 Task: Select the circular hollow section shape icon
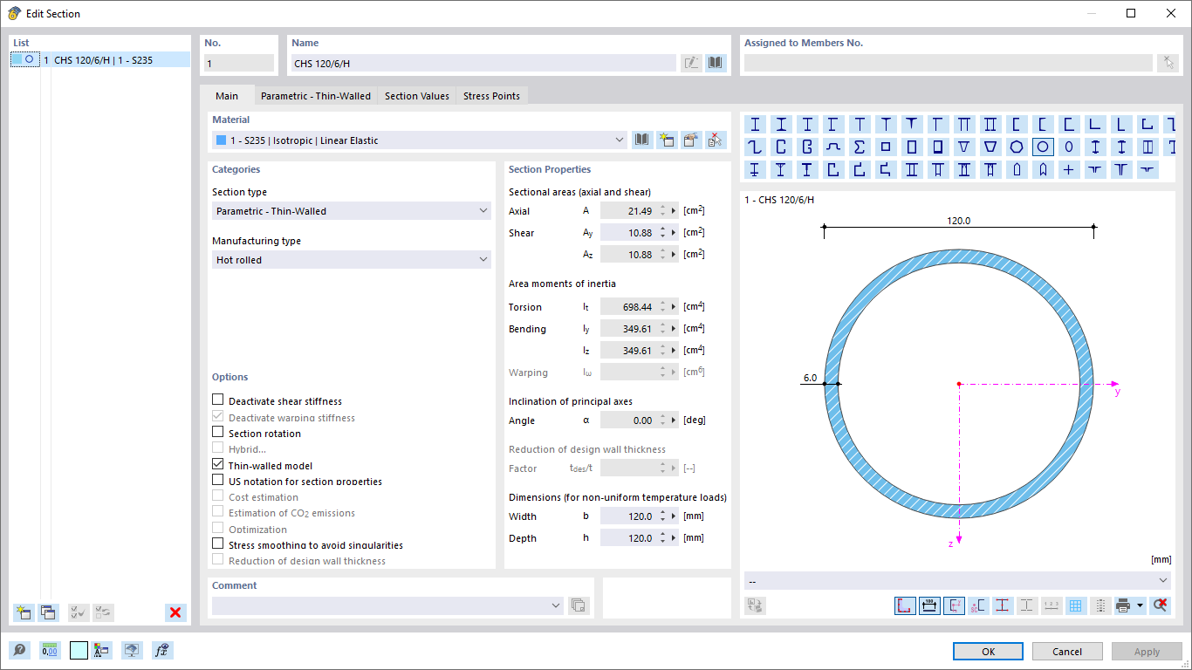pos(1043,147)
